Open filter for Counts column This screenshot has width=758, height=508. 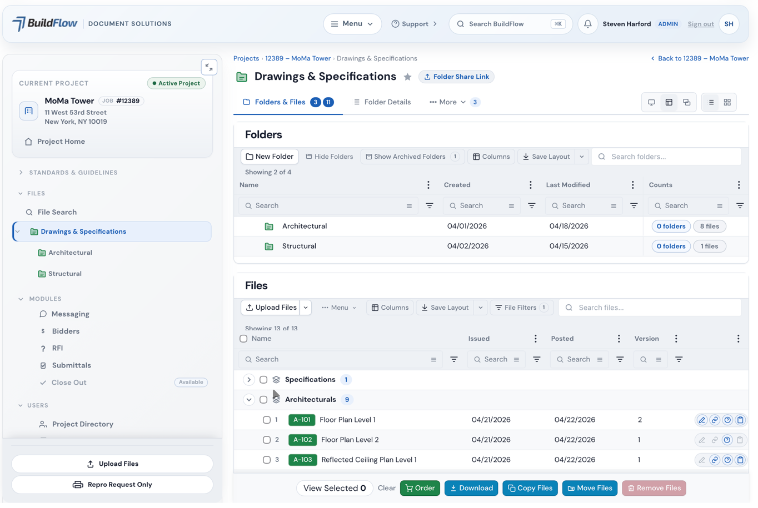click(740, 206)
